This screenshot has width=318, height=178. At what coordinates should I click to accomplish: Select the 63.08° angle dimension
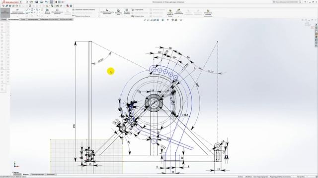click(100, 60)
